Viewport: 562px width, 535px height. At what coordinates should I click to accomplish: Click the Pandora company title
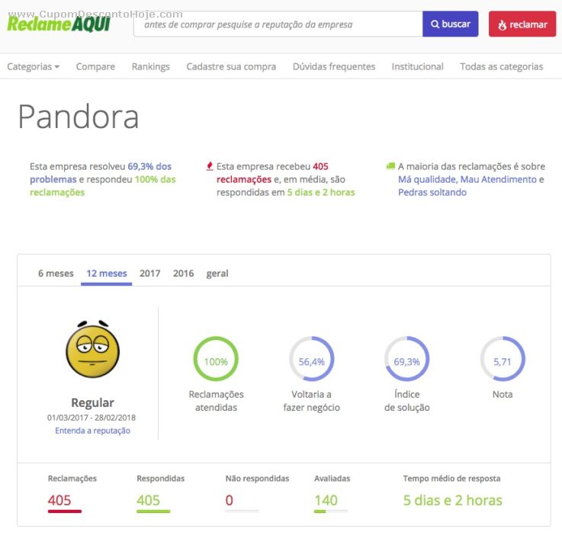[x=78, y=117]
